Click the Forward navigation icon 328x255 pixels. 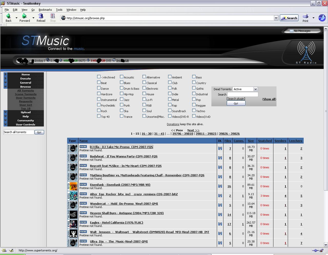point(24,16)
